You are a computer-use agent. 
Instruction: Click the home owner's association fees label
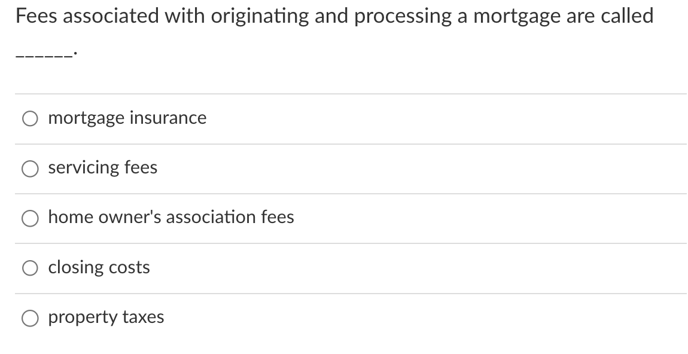[171, 218]
